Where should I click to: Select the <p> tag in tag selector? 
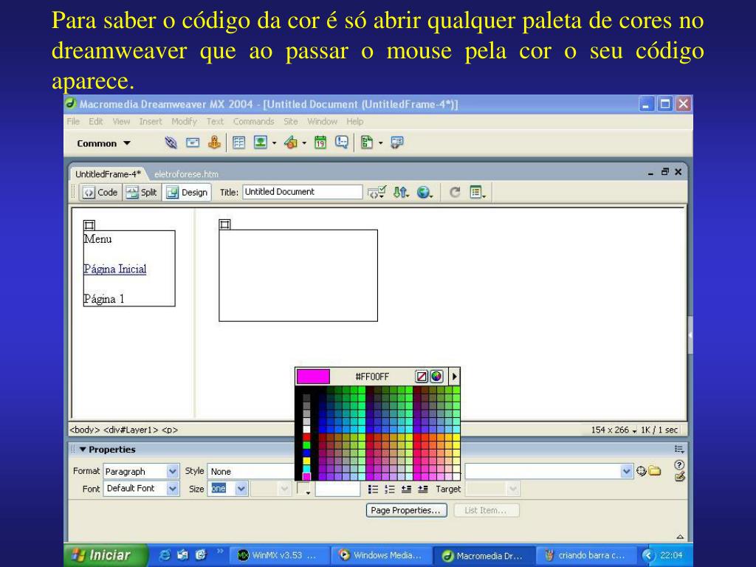point(170,430)
